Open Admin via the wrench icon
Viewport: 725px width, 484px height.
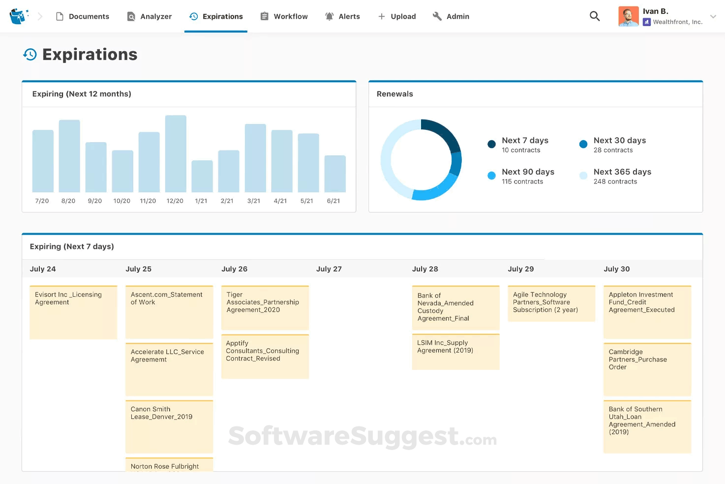(x=437, y=16)
